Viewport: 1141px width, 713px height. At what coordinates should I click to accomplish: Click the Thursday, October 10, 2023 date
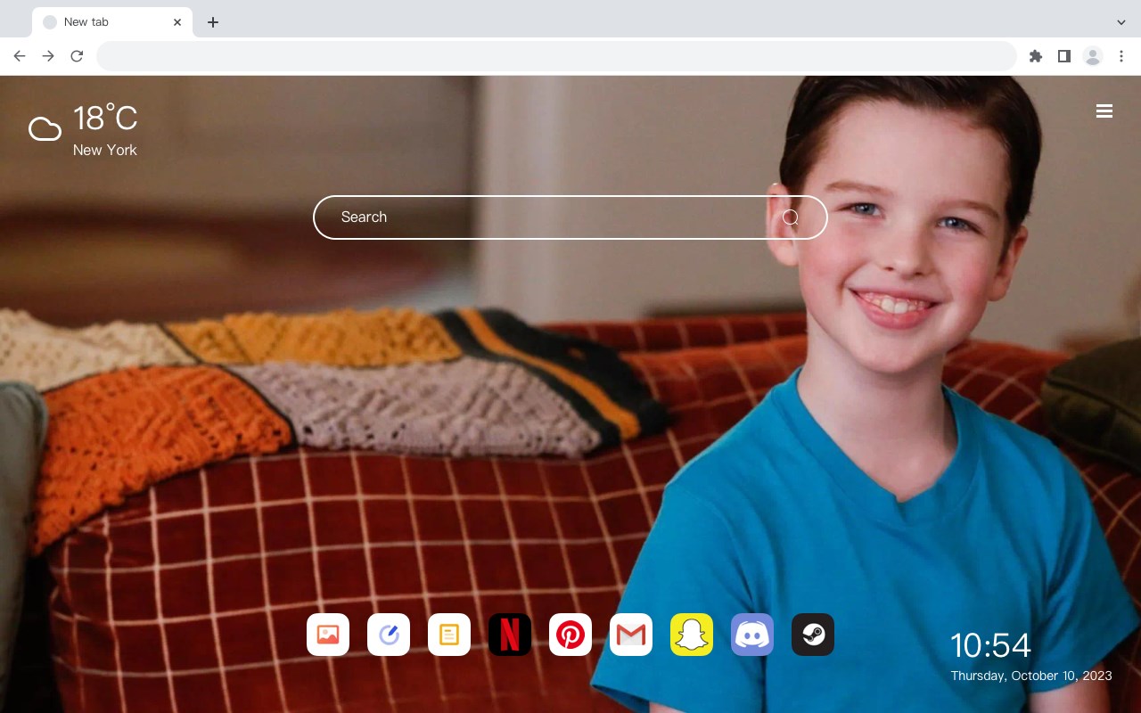[x=1031, y=676]
